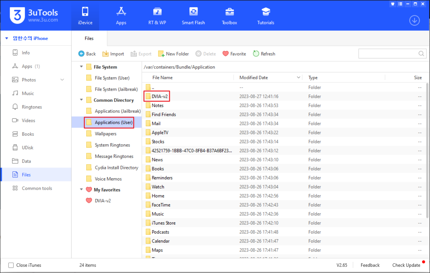This screenshot has width=430, height=273.
Task: Import files into current folder
Action: (113, 54)
